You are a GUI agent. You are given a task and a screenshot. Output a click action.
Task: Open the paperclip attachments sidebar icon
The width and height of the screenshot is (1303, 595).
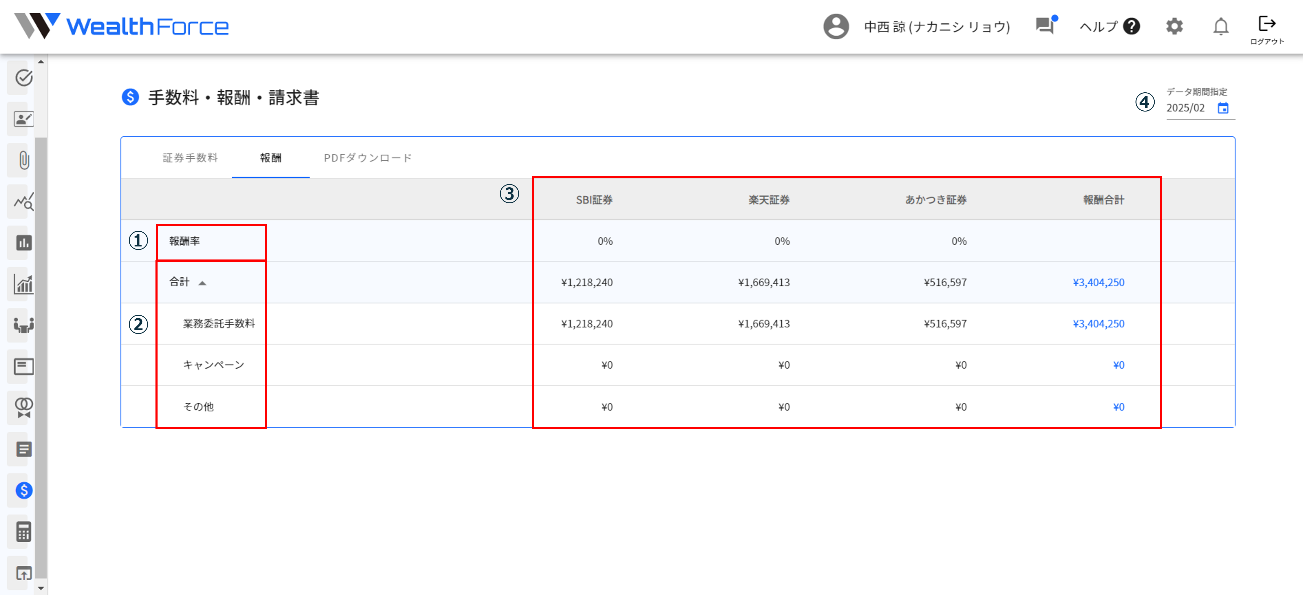point(24,160)
